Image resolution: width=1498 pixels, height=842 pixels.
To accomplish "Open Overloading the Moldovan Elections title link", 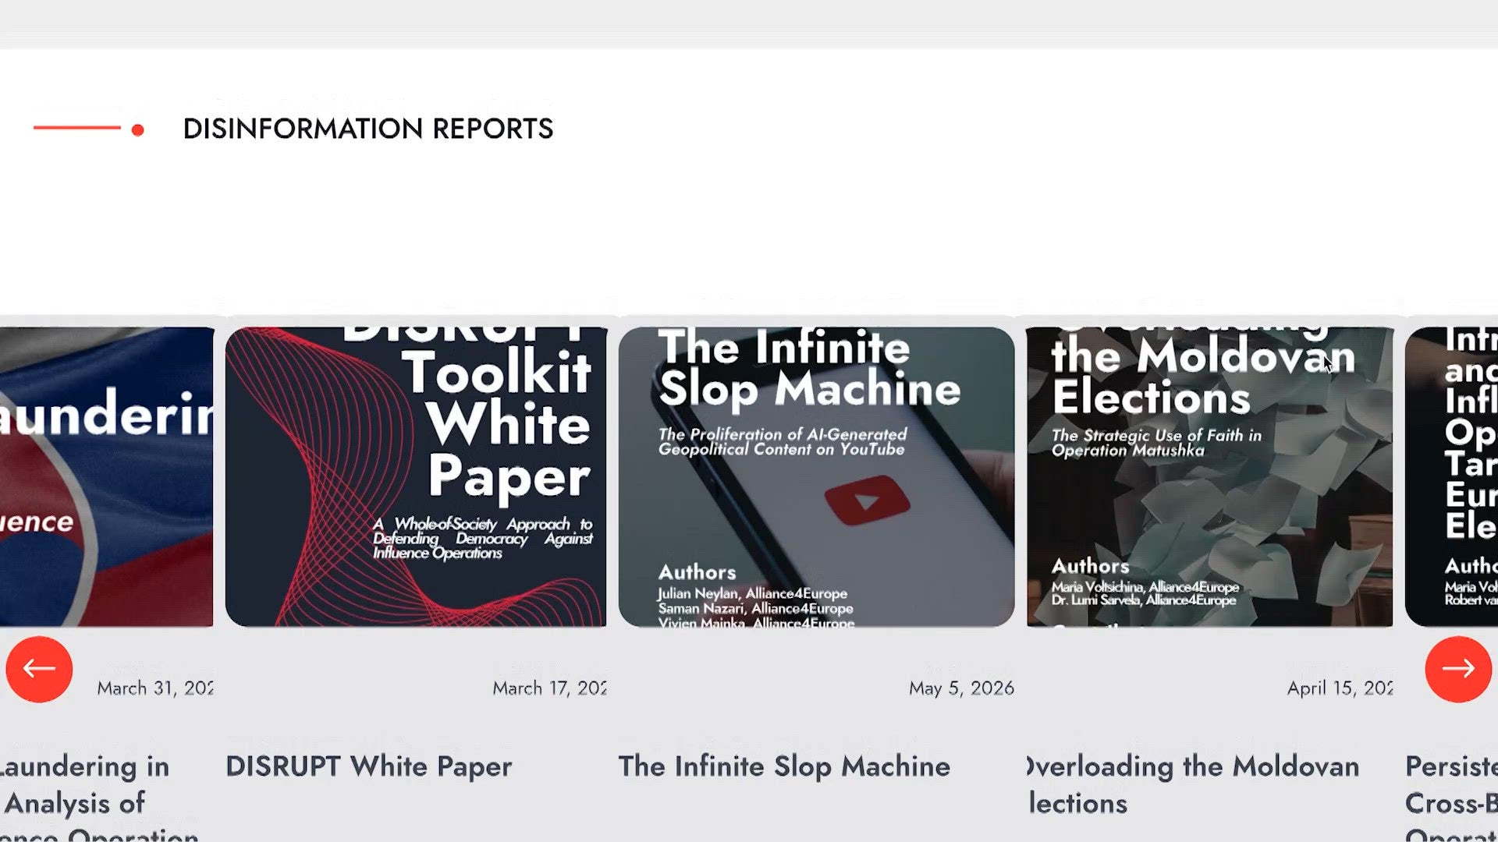I will 1193,784.
